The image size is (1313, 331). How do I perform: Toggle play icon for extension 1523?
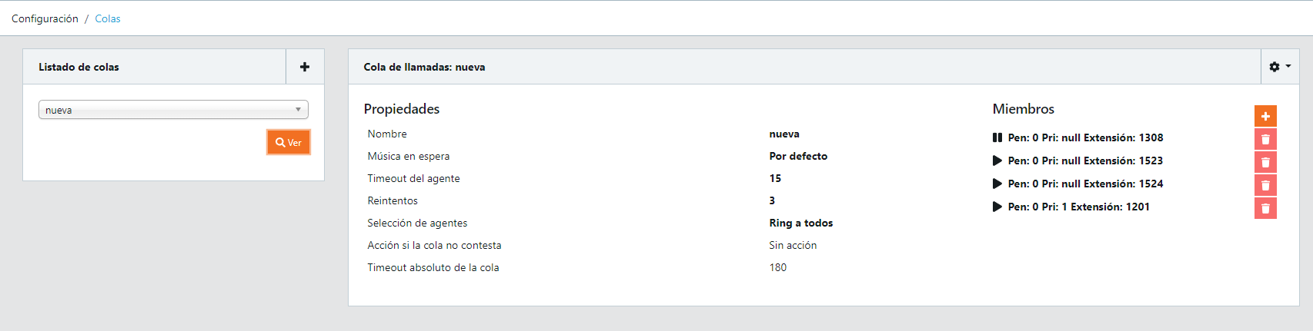click(997, 161)
